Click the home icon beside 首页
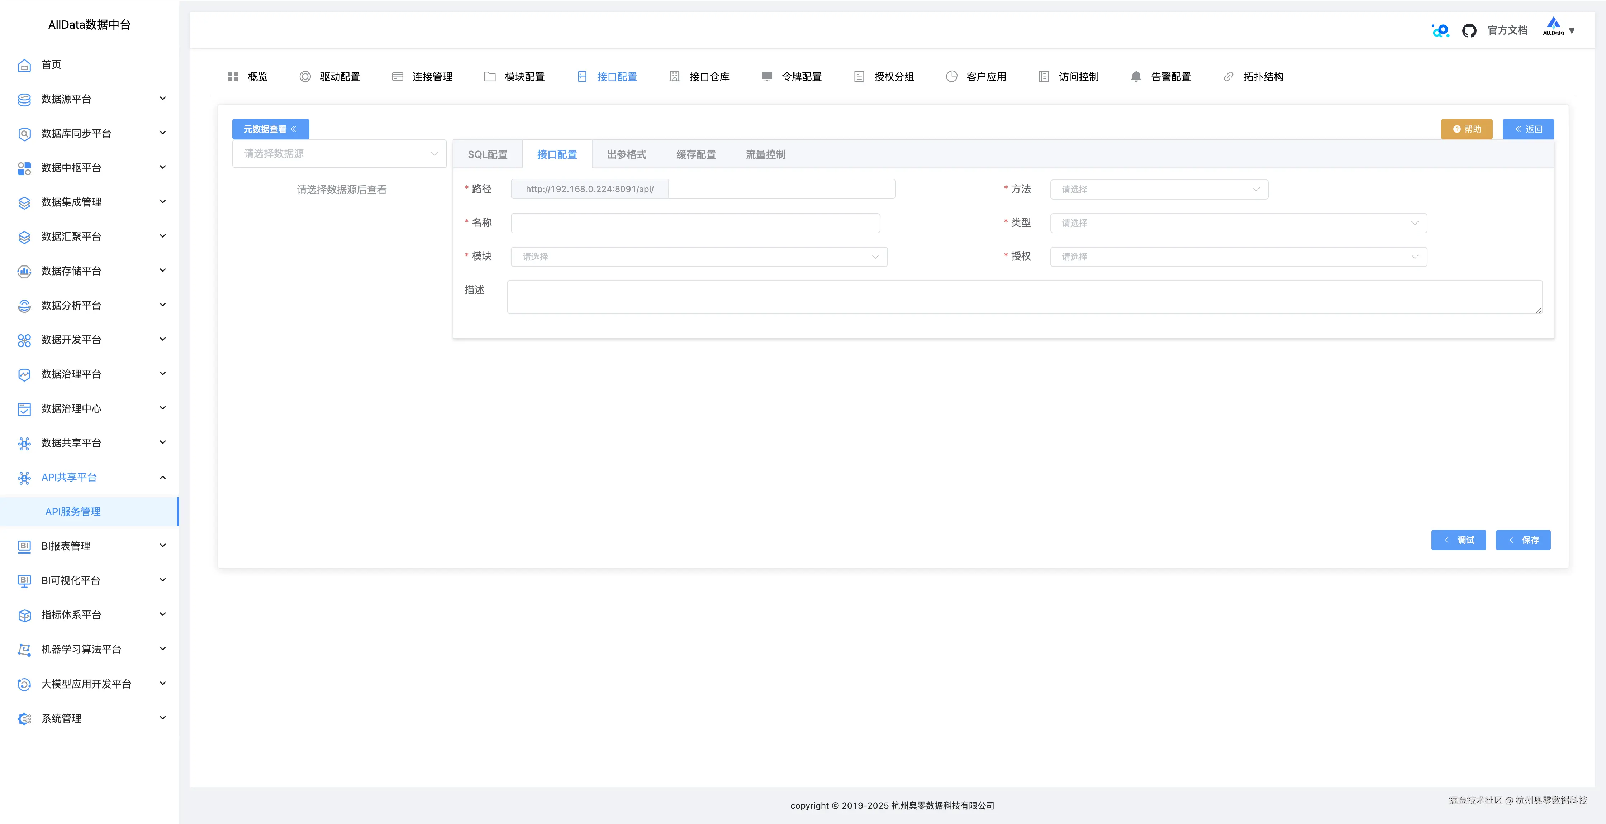 24,65
